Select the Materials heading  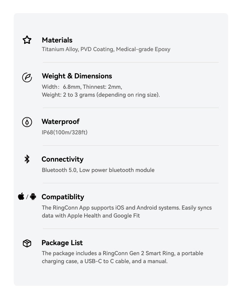pyautogui.click(x=57, y=40)
